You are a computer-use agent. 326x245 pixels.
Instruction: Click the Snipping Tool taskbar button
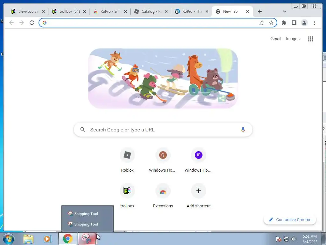[87, 239]
